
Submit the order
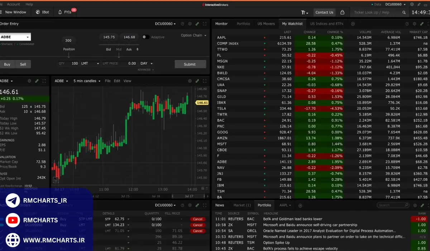coord(190,64)
